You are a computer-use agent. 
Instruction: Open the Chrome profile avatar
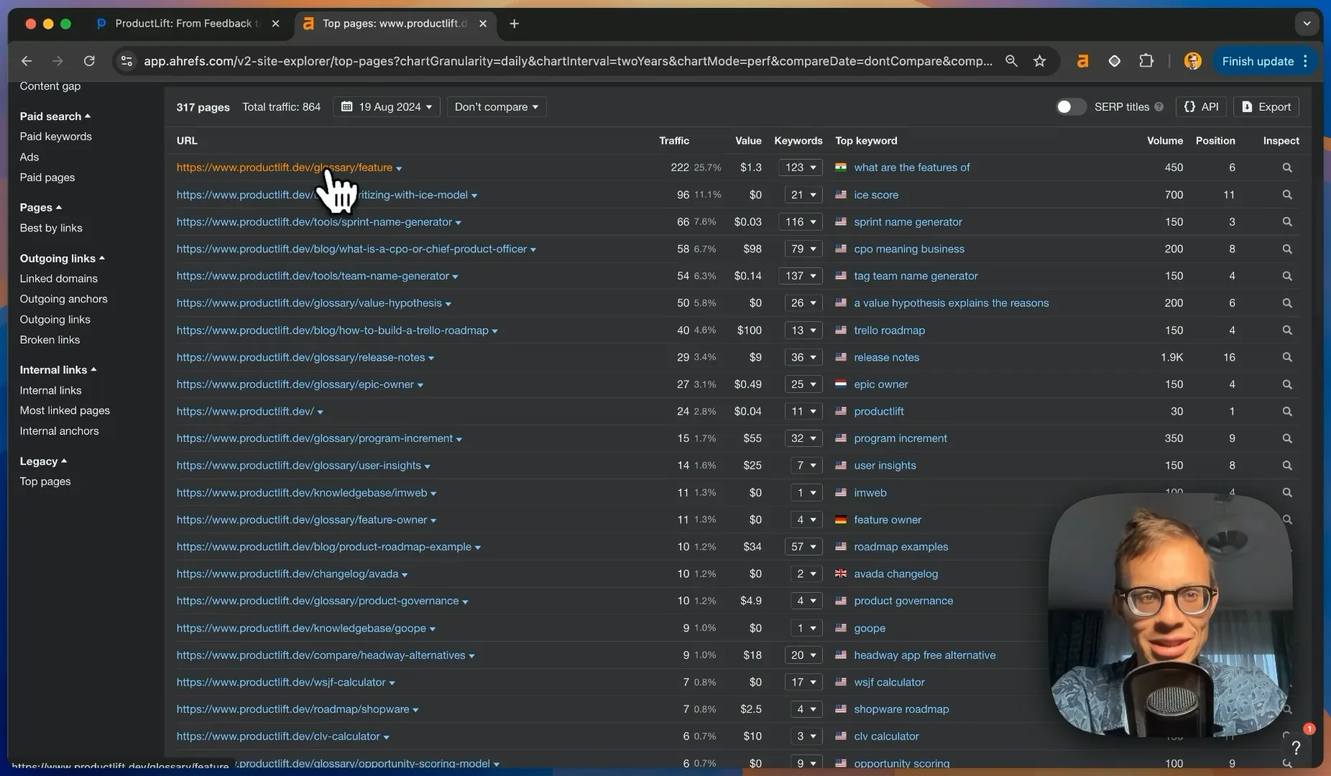(1192, 61)
